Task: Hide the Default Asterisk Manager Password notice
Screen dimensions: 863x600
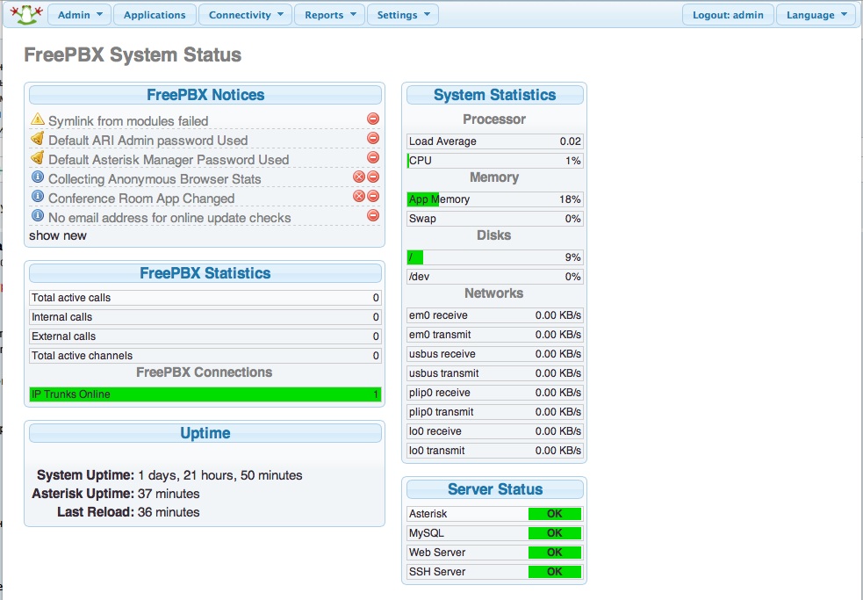Action: [x=373, y=158]
